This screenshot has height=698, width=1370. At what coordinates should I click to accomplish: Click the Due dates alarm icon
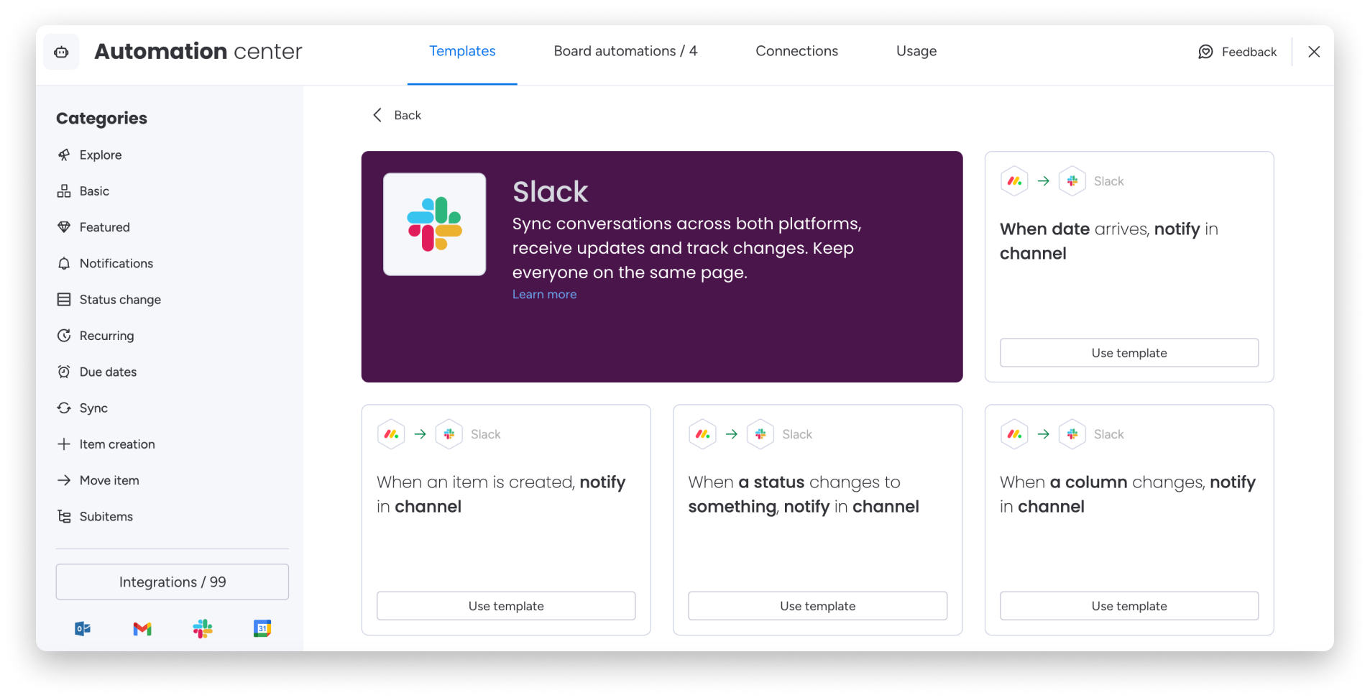(x=64, y=372)
